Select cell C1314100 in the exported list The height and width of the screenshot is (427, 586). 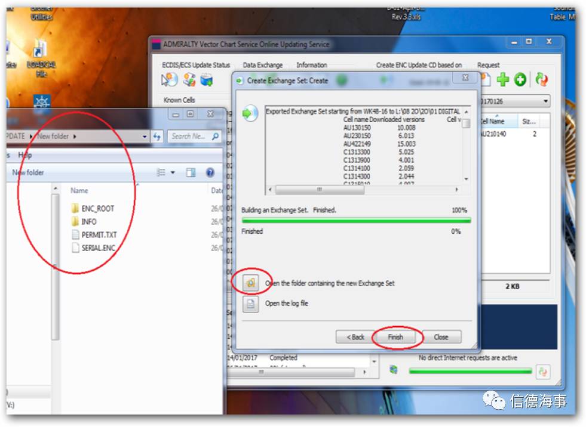pos(357,168)
